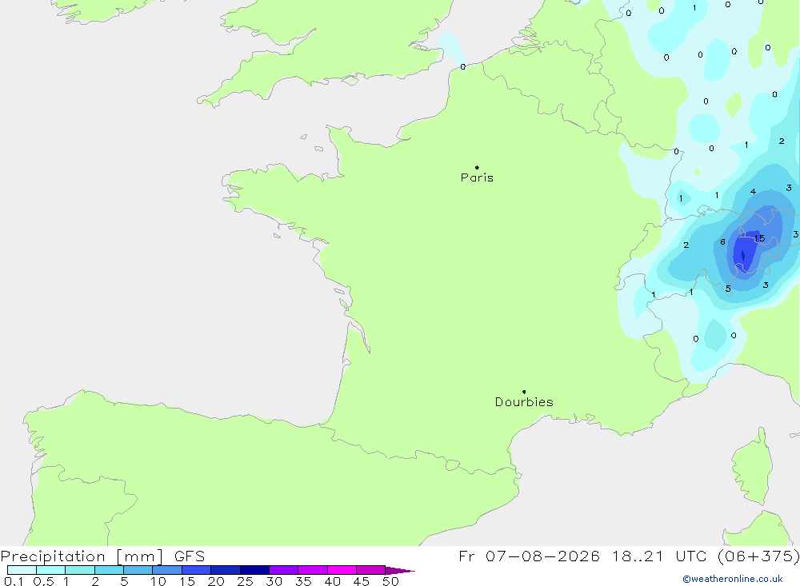Click the Dourbies city label
The width and height of the screenshot is (800, 586).
pyautogui.click(x=524, y=402)
